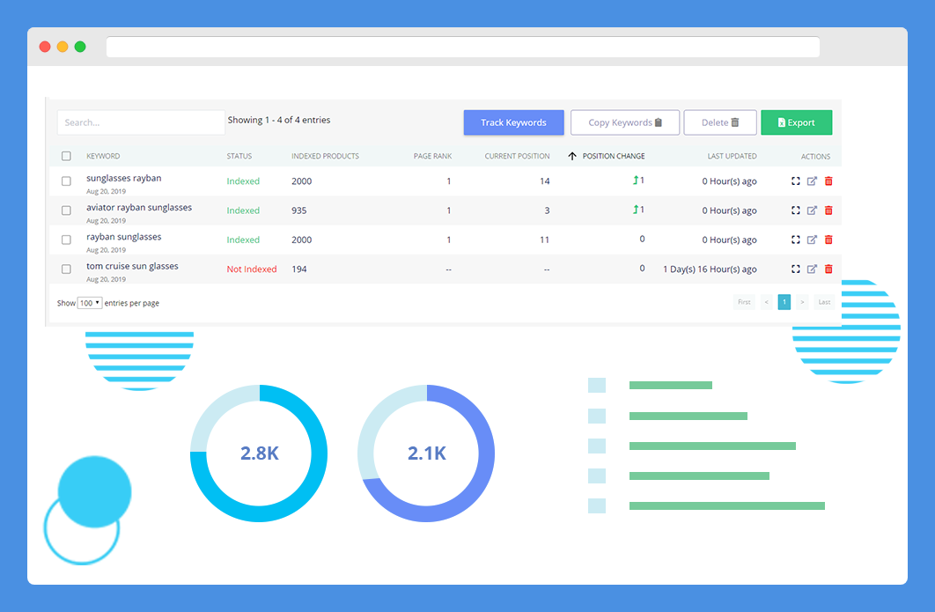Sort by Page Rank column header
Viewport: 935px width, 612px height.
pyautogui.click(x=433, y=156)
